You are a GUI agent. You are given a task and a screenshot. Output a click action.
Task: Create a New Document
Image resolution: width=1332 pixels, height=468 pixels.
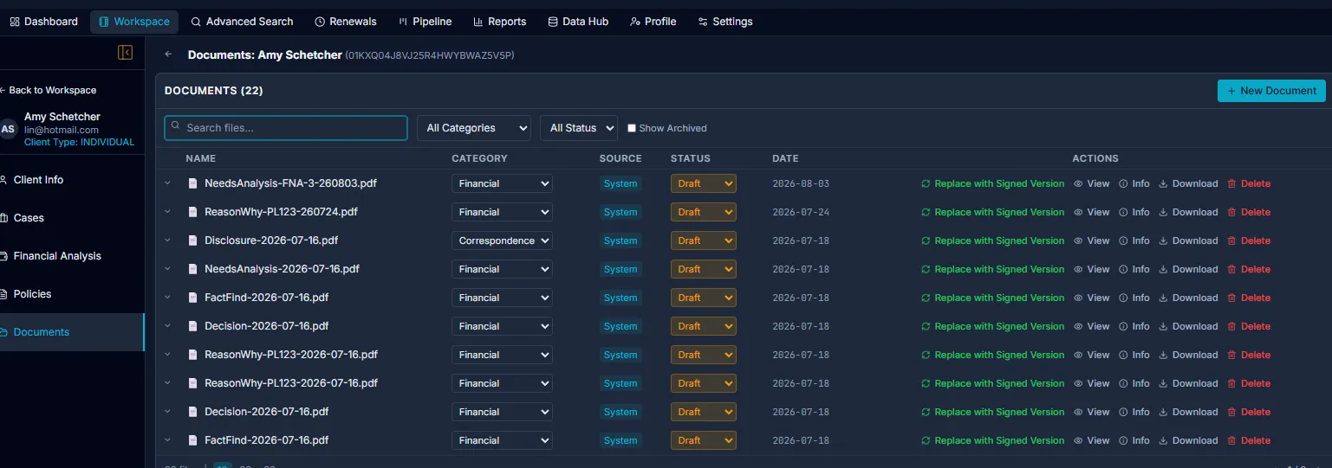[1271, 91]
